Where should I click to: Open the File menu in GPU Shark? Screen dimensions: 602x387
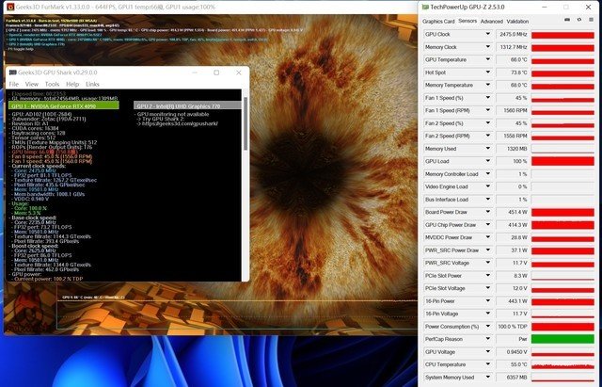coord(14,84)
